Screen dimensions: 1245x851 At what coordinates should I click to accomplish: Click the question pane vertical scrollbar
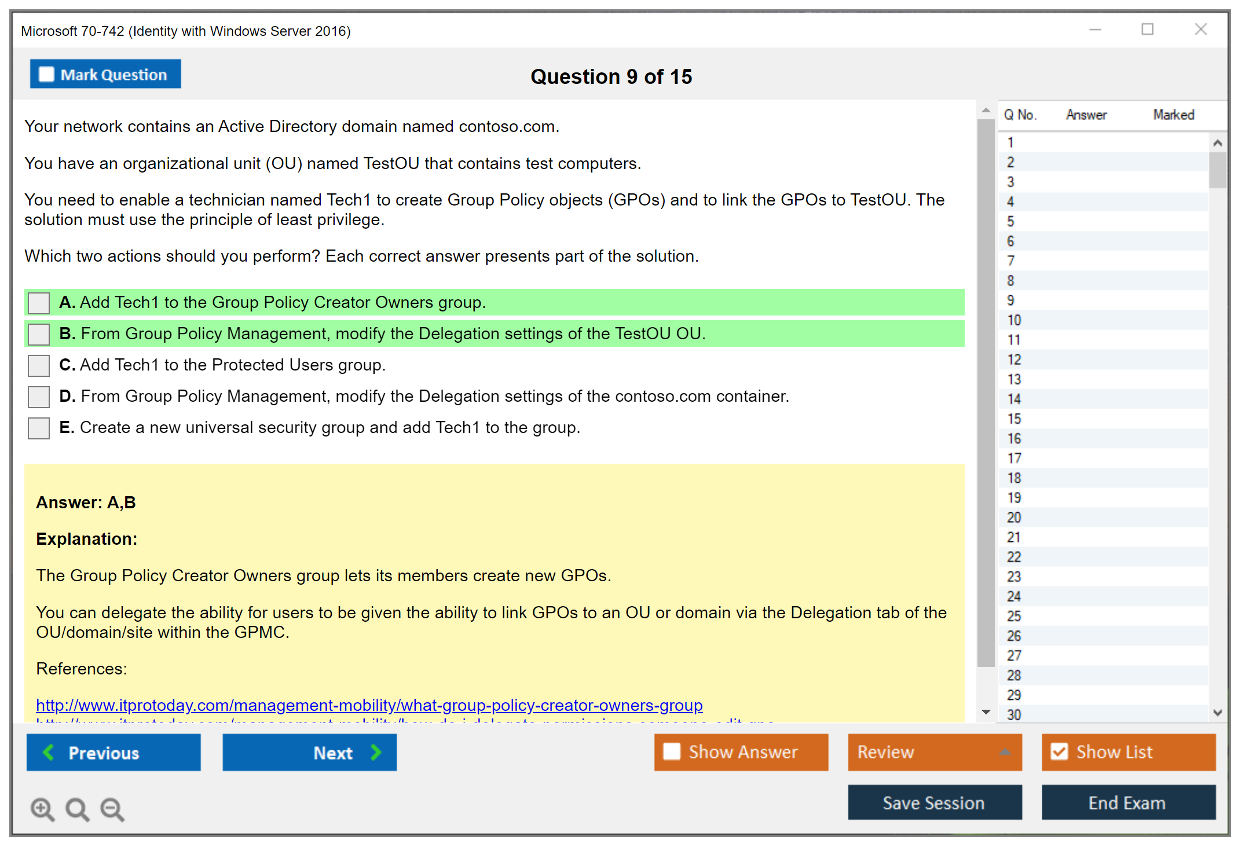click(986, 394)
